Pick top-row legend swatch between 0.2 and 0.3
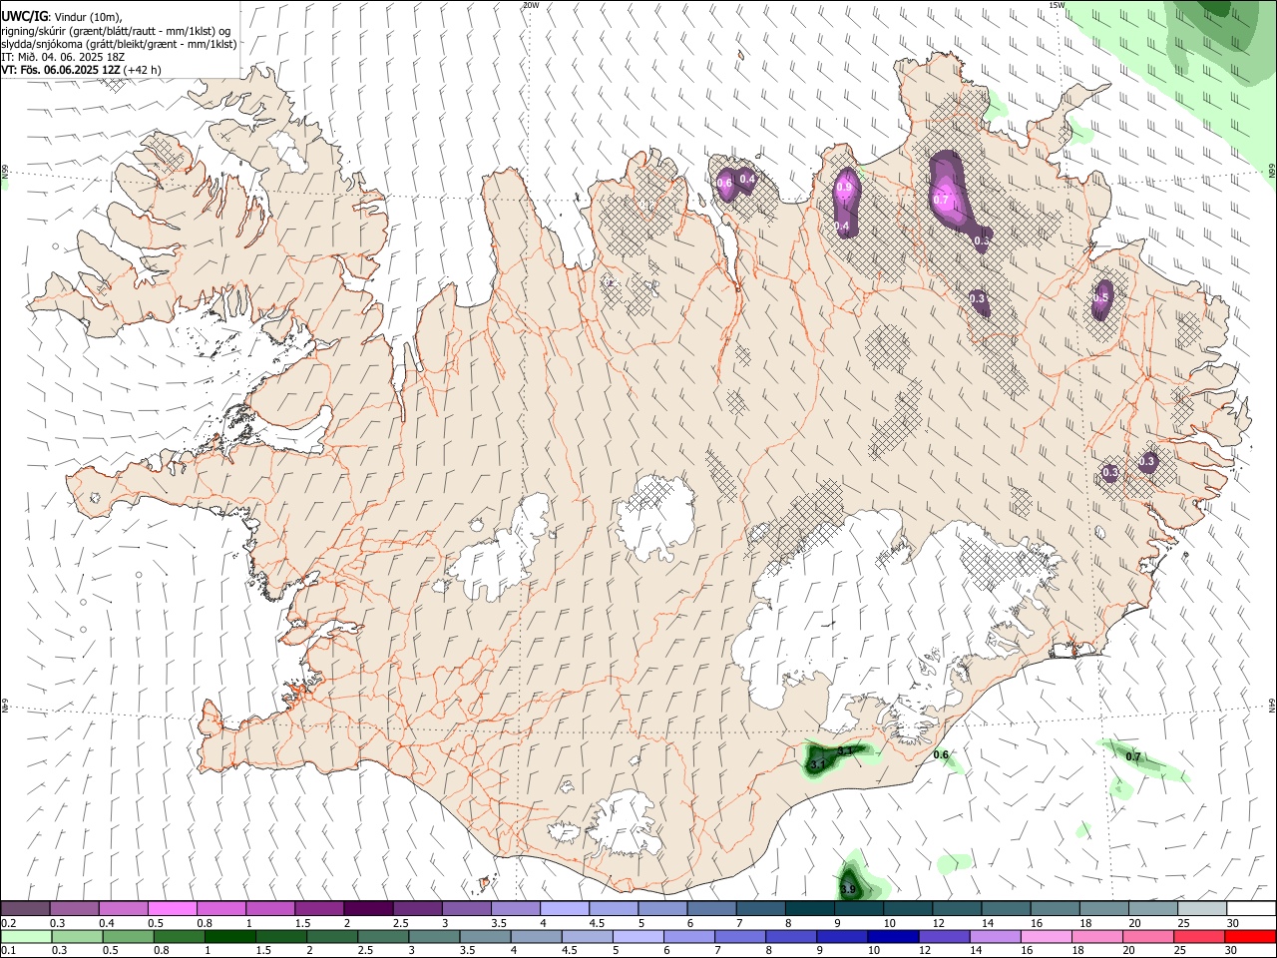The width and height of the screenshot is (1277, 958). tap(25, 908)
